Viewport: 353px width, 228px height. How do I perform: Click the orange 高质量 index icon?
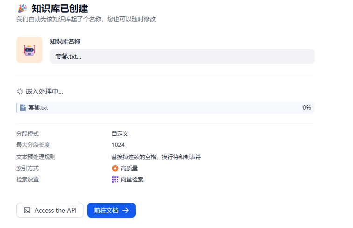[x=115, y=168]
